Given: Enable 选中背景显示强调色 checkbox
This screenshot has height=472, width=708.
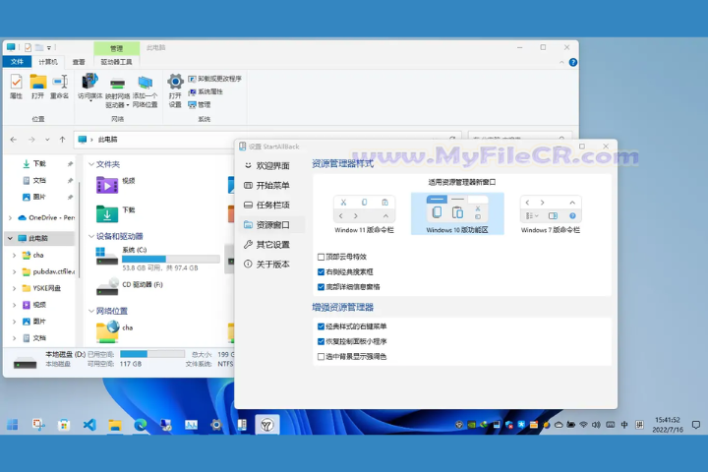Looking at the screenshot, I should (321, 357).
